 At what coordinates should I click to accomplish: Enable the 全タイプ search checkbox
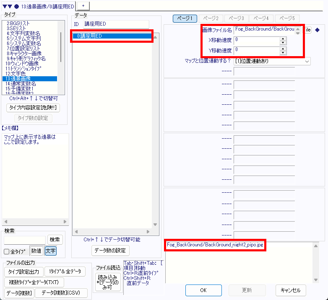tap(6, 251)
